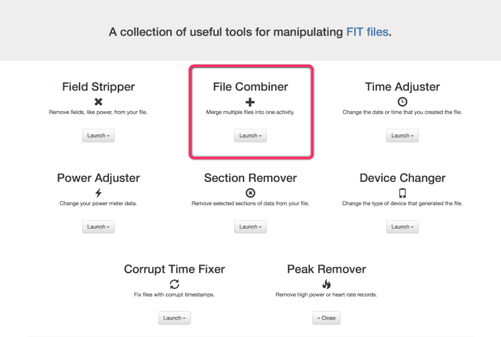This screenshot has width=501, height=337.
Task: Launch the Device Changer tool
Action: click(403, 227)
